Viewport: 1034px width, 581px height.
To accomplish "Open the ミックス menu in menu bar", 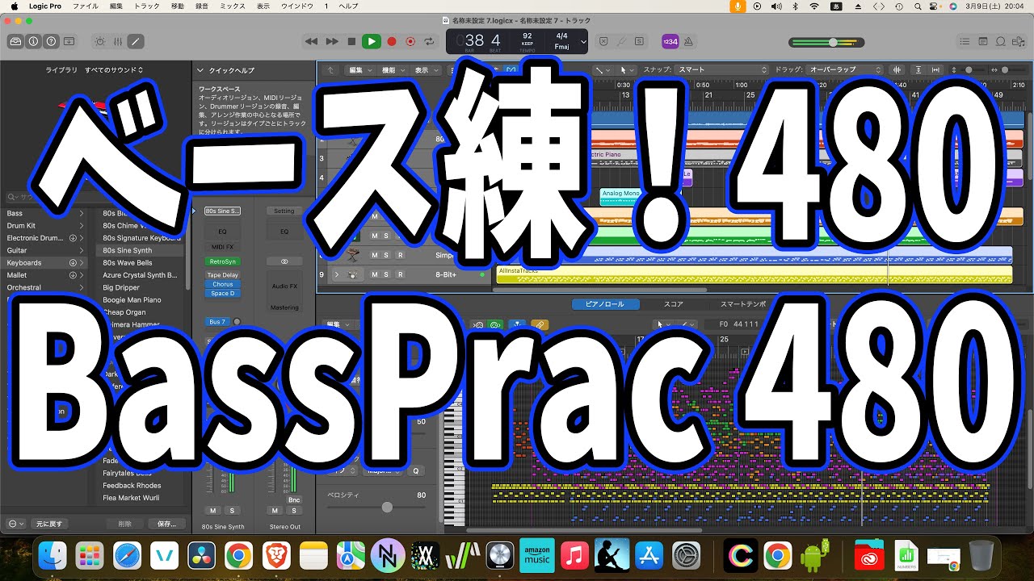I will [x=233, y=6].
